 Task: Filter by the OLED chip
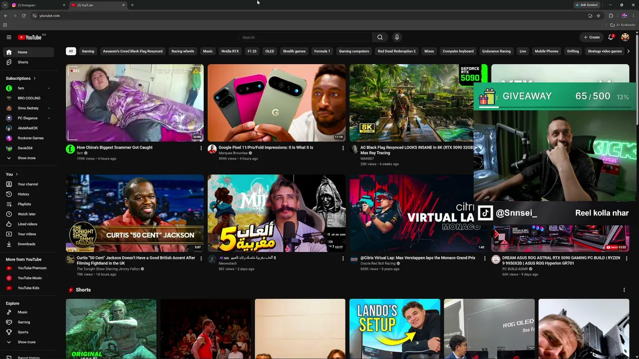(x=270, y=51)
